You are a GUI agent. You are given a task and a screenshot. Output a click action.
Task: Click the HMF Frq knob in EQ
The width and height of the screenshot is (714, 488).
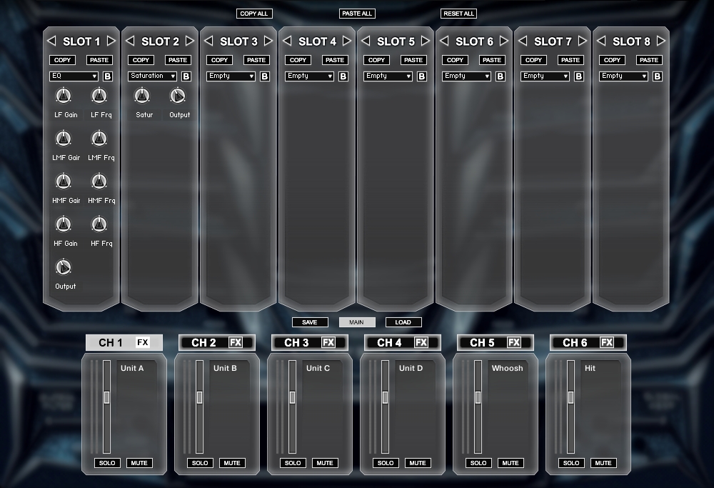99,181
